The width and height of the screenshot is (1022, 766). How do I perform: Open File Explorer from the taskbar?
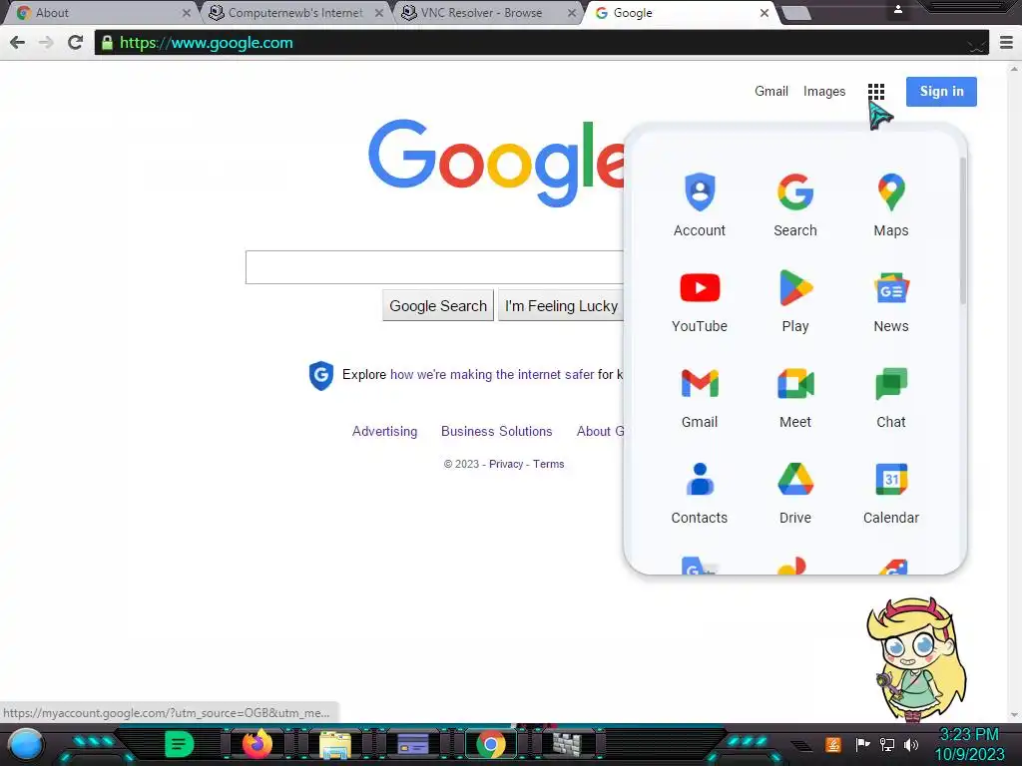(335, 744)
